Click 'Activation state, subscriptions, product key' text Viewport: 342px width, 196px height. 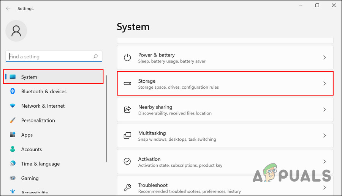tap(180, 165)
